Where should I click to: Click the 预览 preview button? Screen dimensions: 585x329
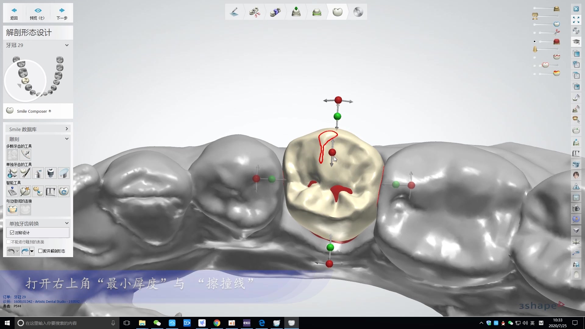click(37, 13)
